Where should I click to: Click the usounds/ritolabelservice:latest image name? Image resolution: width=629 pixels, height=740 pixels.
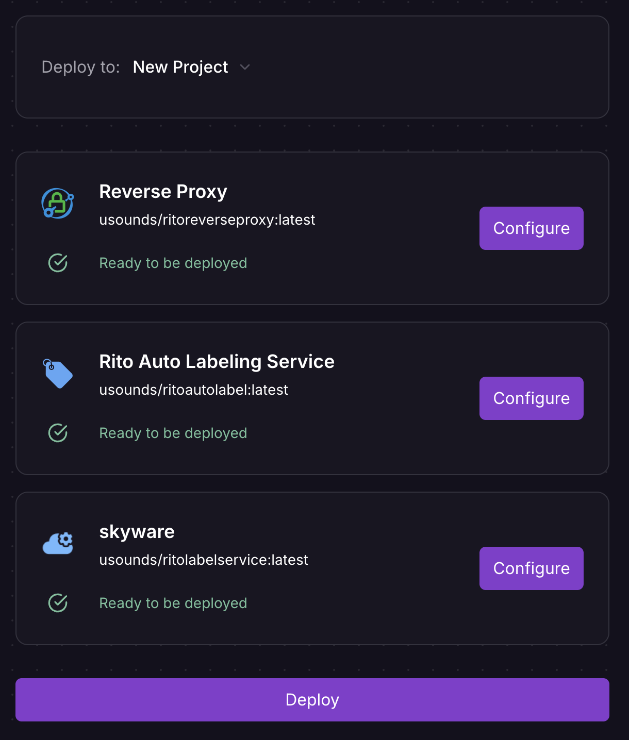[x=203, y=560]
